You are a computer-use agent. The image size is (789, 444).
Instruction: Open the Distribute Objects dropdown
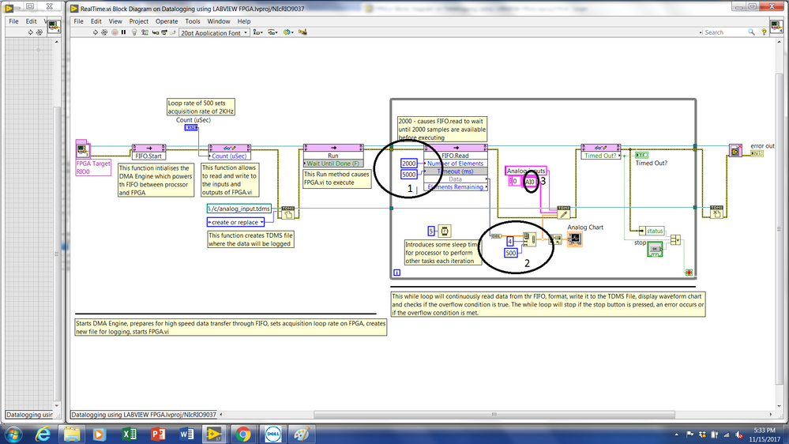272,32
